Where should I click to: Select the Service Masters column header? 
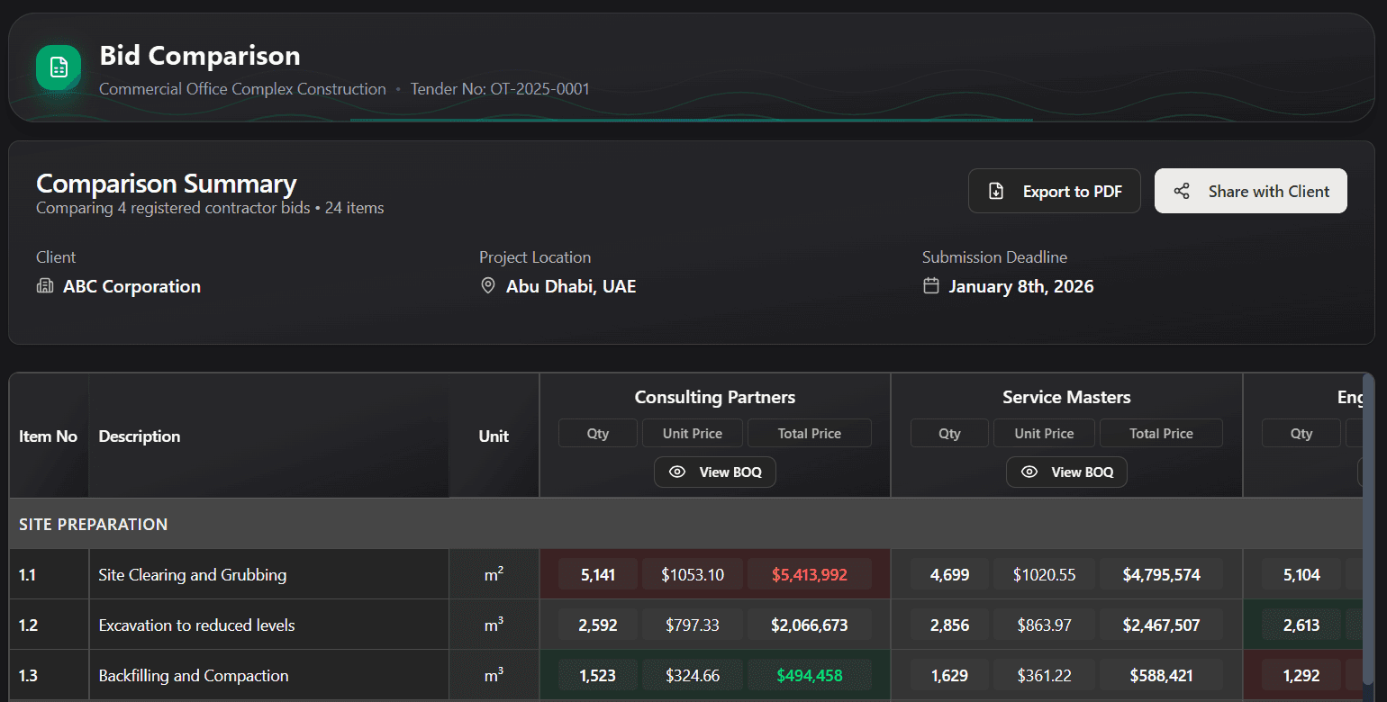[1066, 397]
